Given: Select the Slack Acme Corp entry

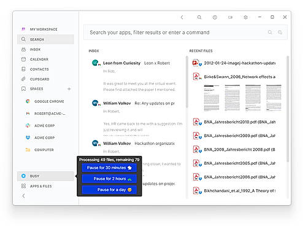Looking at the screenshot, I should (x=45, y=125).
